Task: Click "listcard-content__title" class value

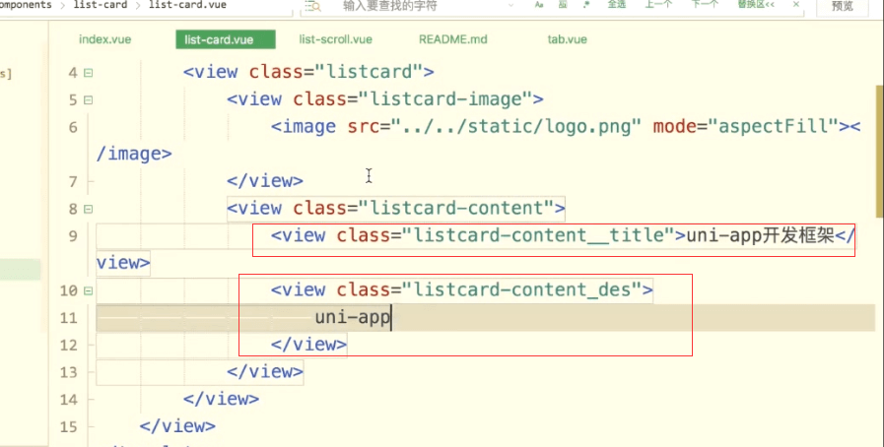Action: [538, 235]
